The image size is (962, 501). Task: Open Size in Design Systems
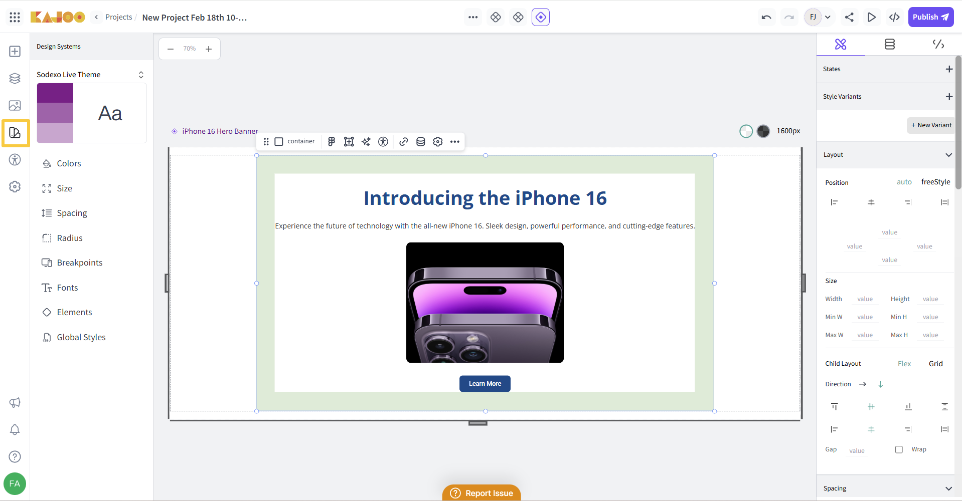(x=64, y=188)
